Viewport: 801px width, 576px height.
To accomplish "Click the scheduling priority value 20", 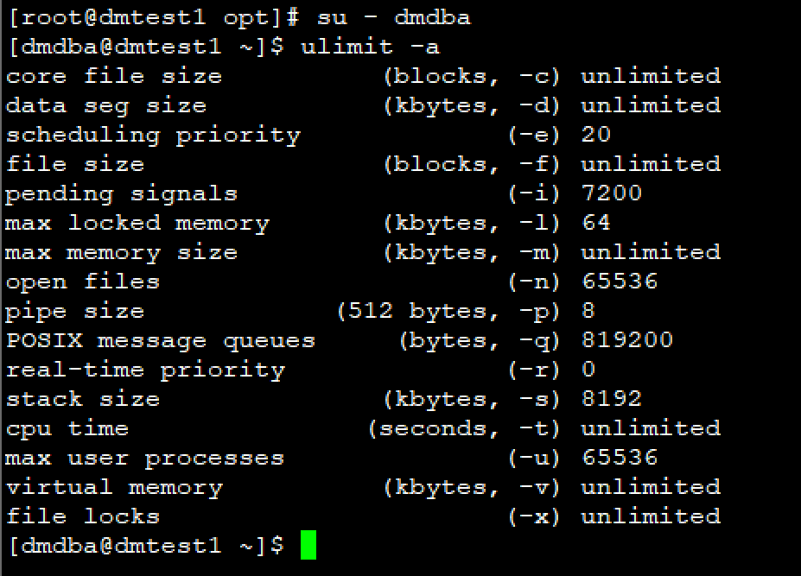I will pyautogui.click(x=596, y=135).
